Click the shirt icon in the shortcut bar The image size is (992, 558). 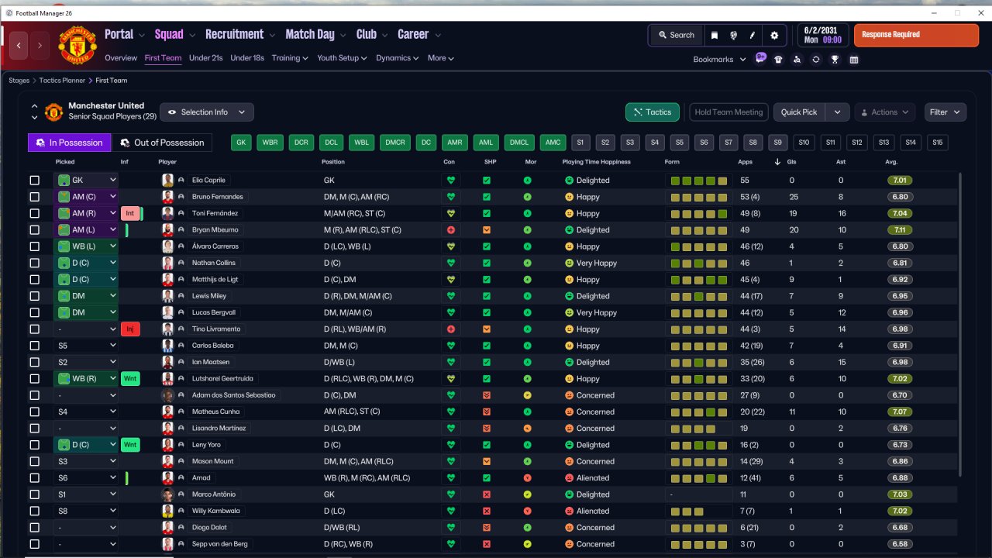[778, 60]
